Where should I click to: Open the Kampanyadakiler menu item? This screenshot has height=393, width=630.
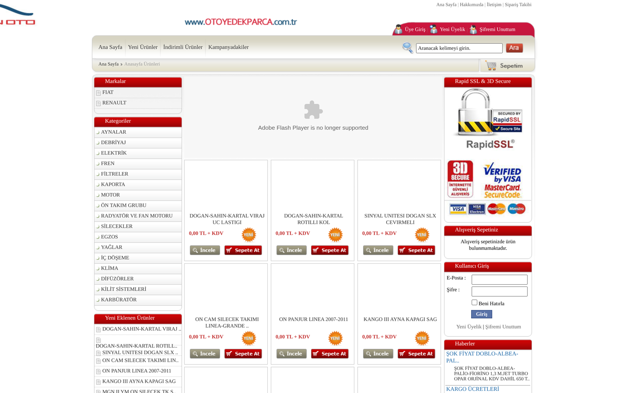click(x=228, y=47)
